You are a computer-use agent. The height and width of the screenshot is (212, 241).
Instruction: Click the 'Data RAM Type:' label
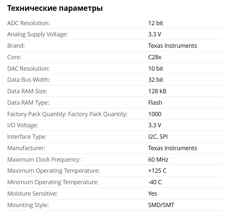pyautogui.click(x=28, y=103)
